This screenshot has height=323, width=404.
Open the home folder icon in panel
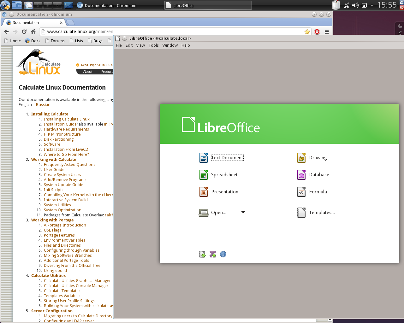(17, 5)
